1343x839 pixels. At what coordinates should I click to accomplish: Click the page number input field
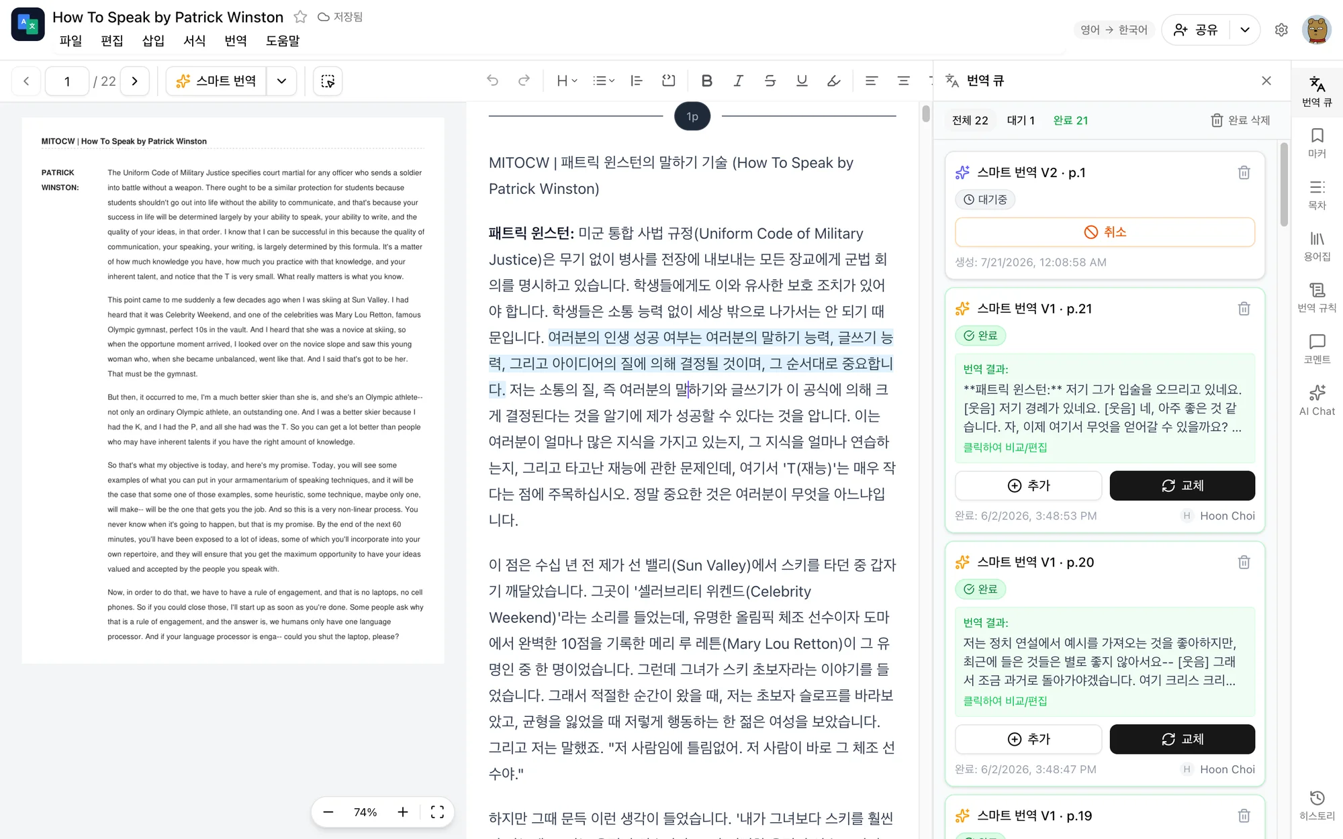67,81
